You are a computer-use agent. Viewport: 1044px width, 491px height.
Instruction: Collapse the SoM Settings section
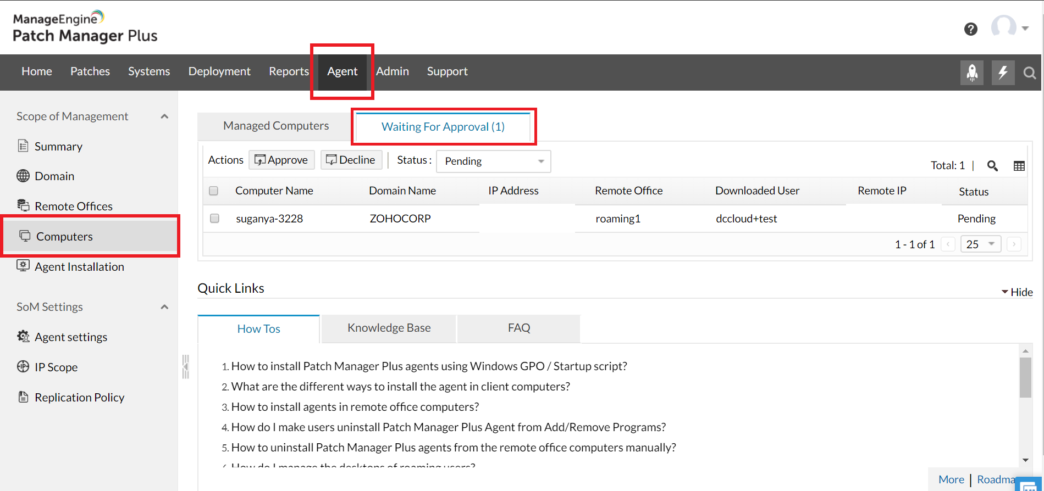164,307
